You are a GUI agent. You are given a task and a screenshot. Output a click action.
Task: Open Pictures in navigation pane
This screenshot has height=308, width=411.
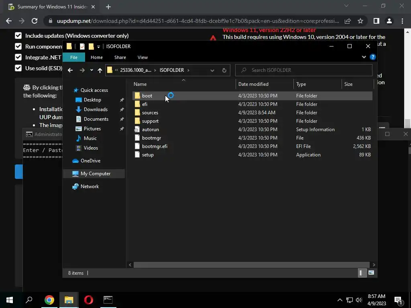point(92,129)
